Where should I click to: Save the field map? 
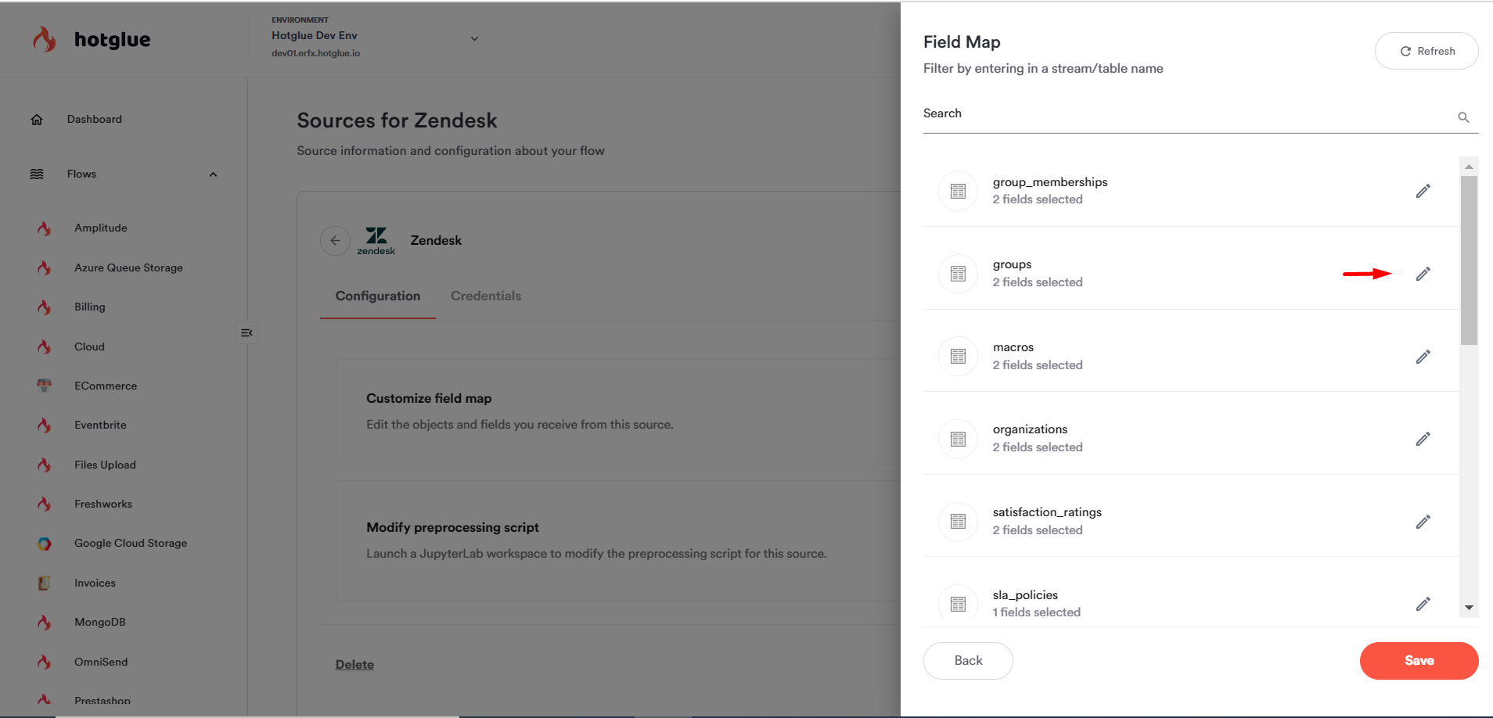[x=1418, y=661]
